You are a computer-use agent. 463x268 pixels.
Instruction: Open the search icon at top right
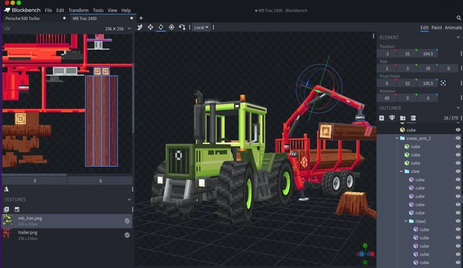click(x=458, y=18)
